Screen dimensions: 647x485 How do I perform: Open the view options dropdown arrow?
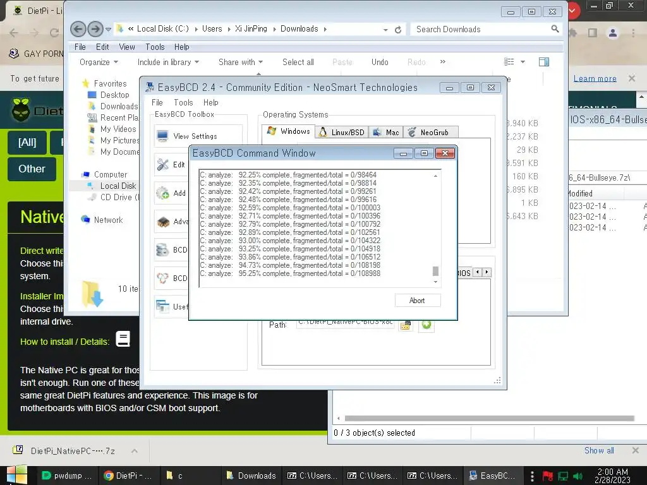[523, 62]
